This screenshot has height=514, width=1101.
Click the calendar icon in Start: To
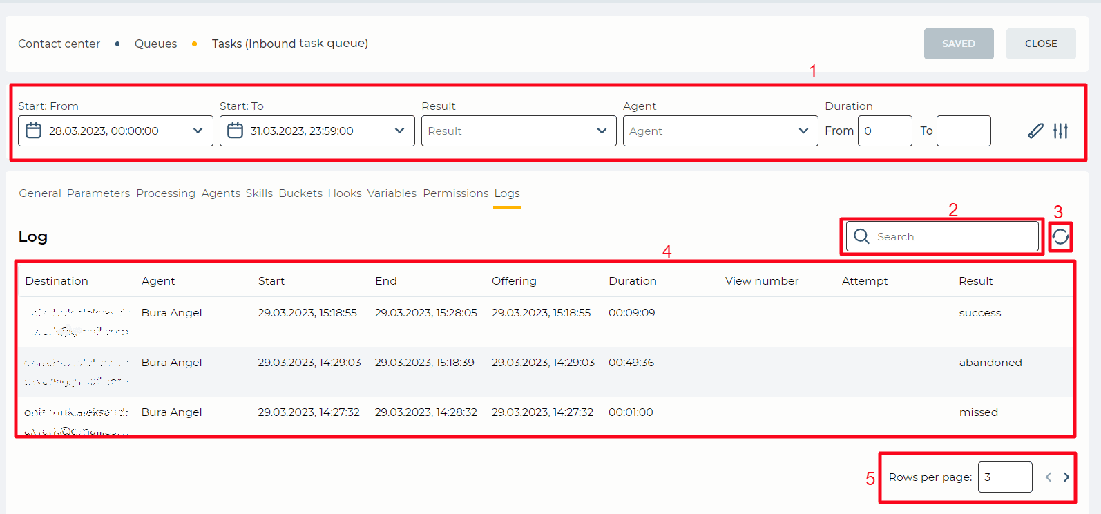235,131
